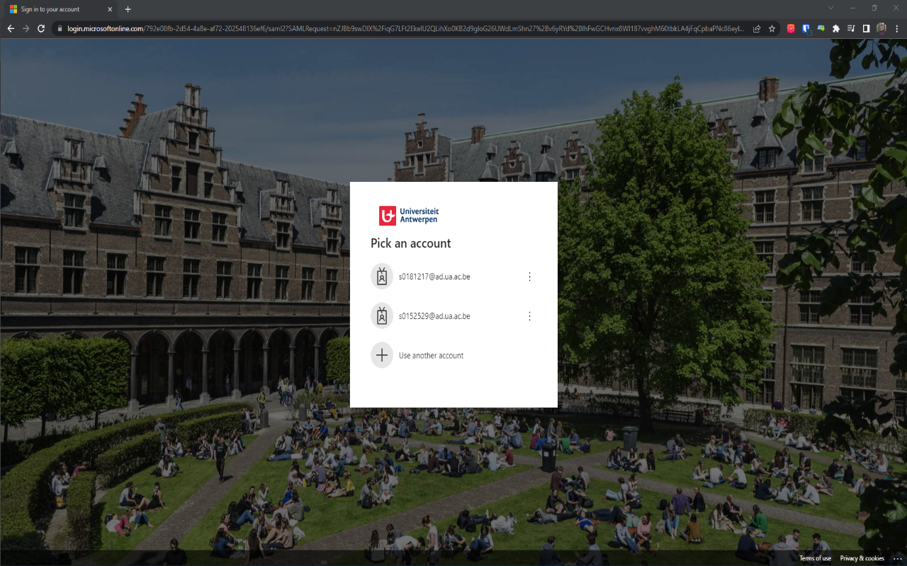Expand the tab search chevron
Viewport: 907px width, 566px height.
(x=830, y=8)
